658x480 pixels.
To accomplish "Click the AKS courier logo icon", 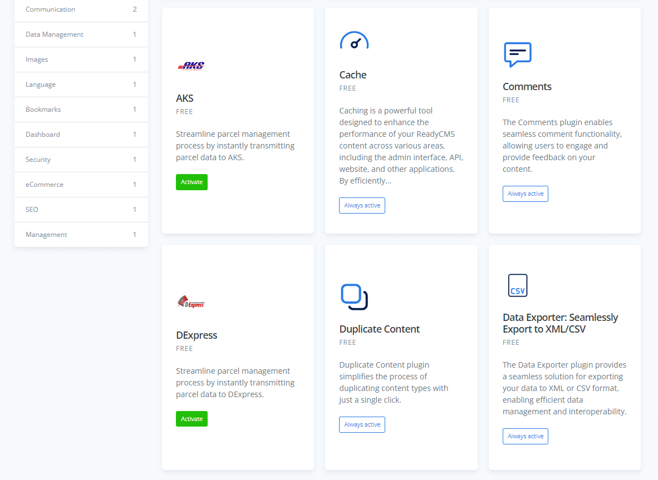I will click(x=191, y=66).
